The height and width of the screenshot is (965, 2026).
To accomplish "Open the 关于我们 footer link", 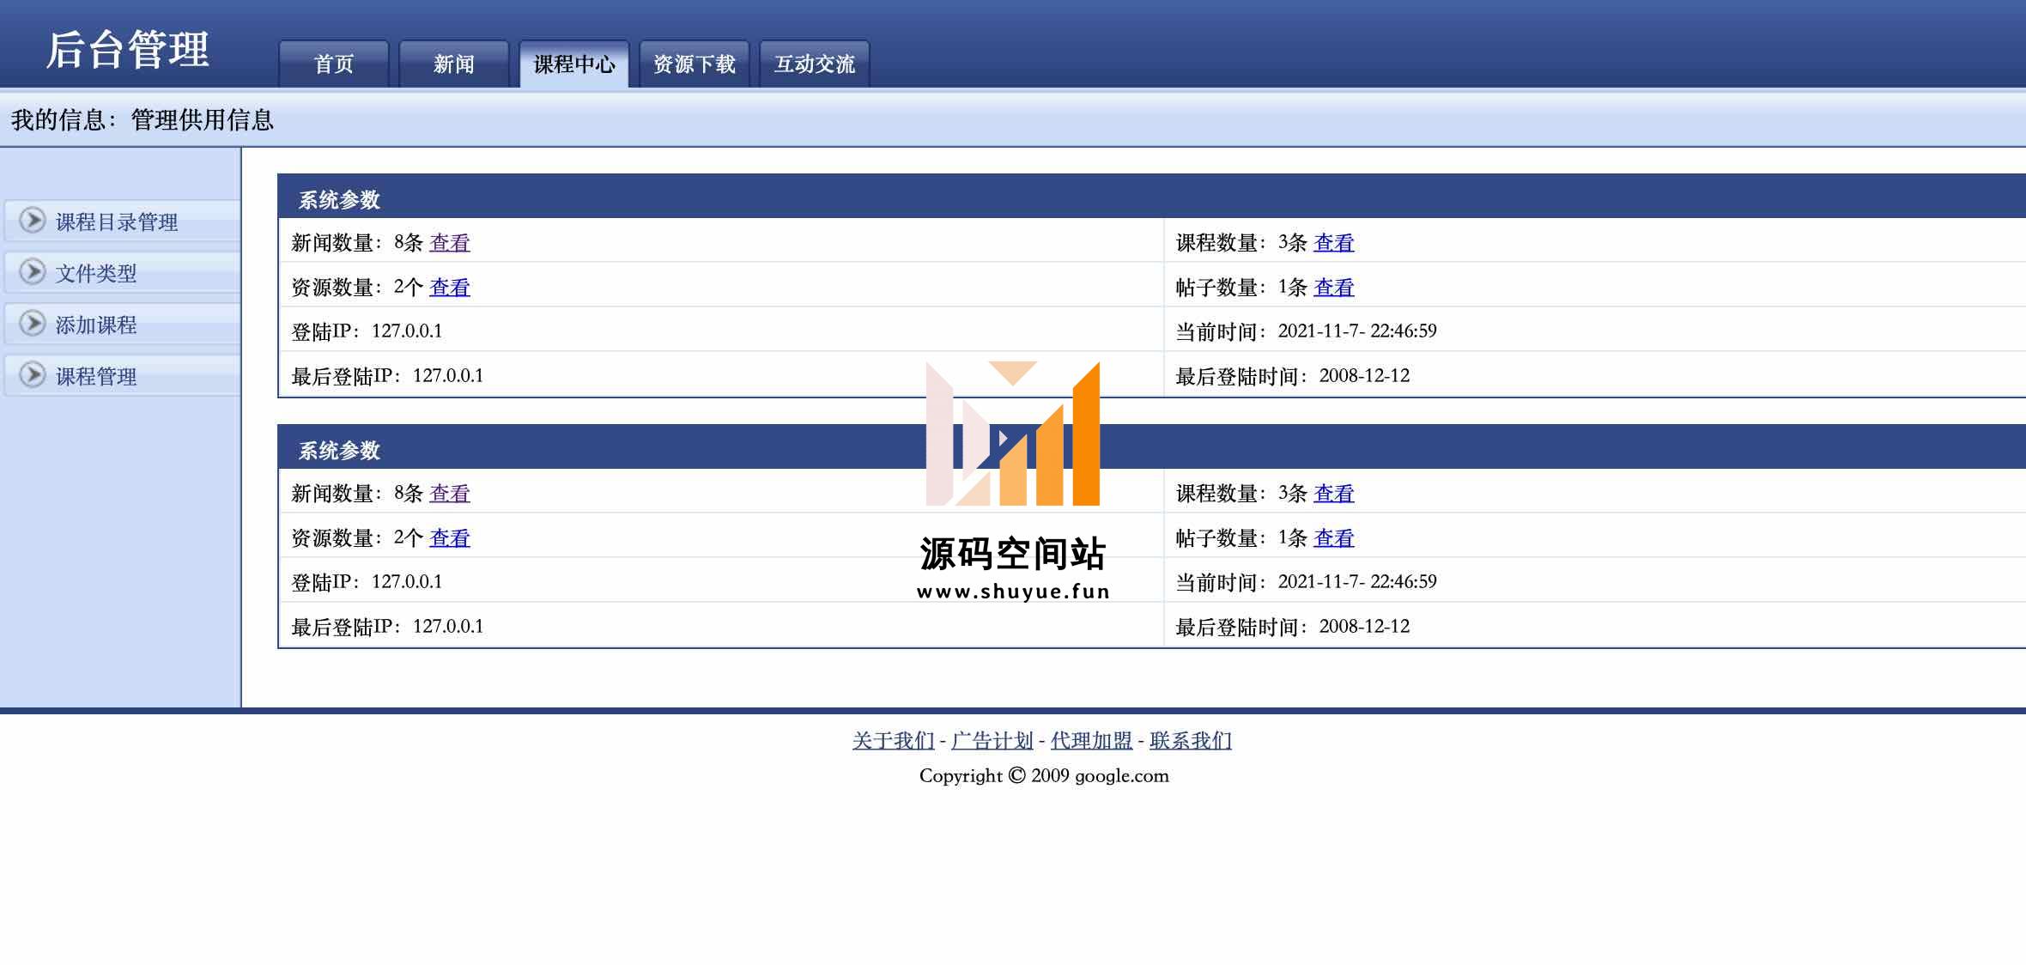I will point(893,740).
